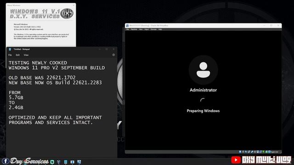Click the keyboard capture arrow status icon
The image size is (294, 165).
pos(269,152)
